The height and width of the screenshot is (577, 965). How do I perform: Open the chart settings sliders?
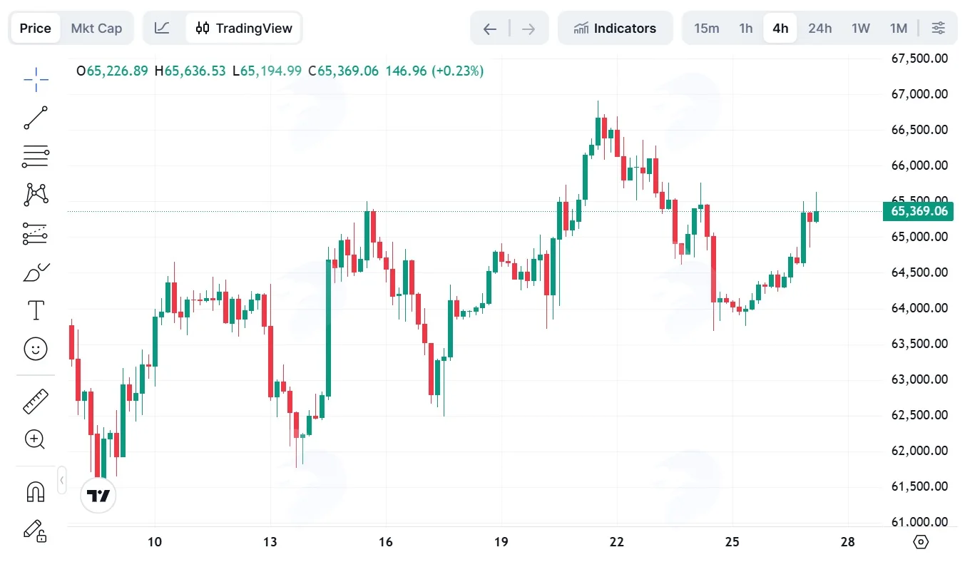pos(939,28)
